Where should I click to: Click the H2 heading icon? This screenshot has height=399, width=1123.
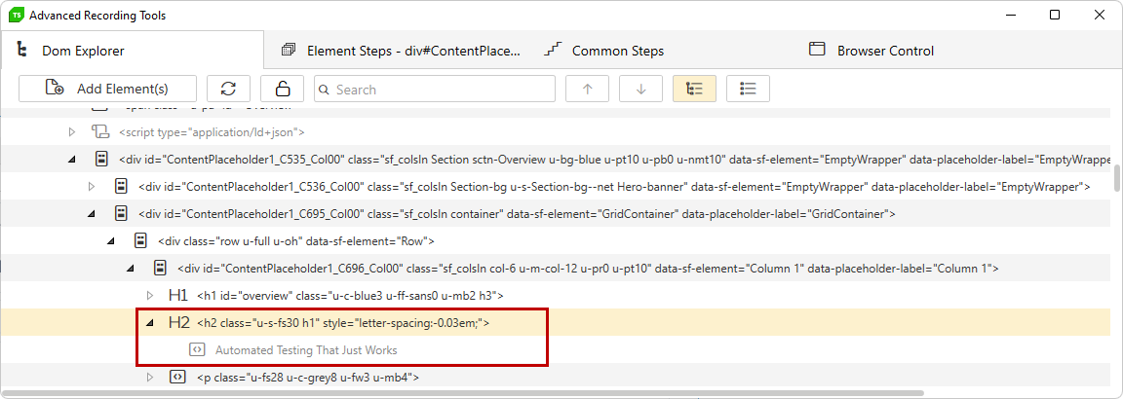[179, 322]
